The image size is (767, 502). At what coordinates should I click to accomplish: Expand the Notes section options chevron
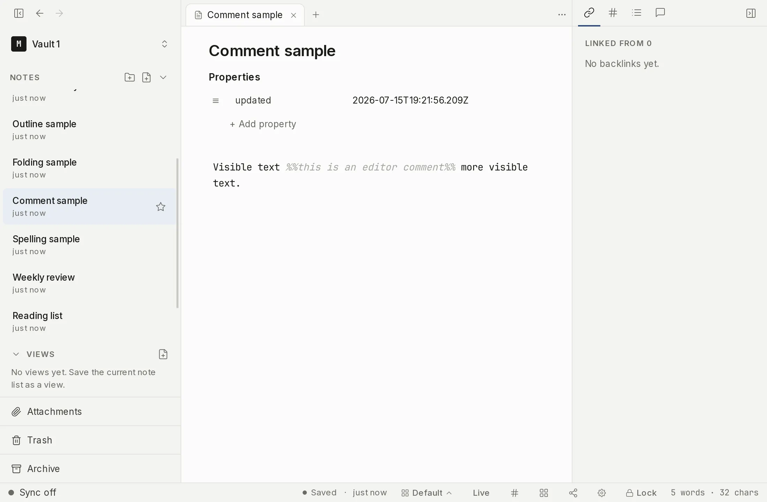(x=163, y=77)
